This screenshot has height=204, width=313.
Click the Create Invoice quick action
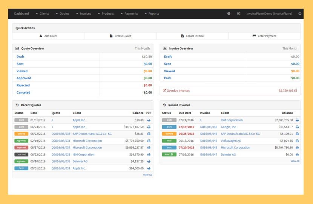[192, 36]
